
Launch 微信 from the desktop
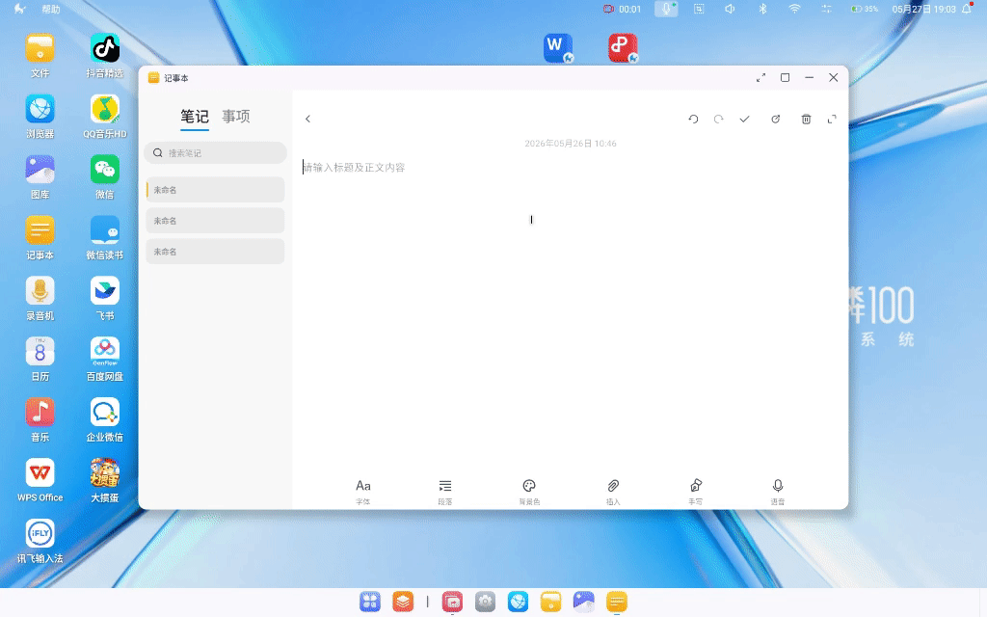(x=104, y=176)
